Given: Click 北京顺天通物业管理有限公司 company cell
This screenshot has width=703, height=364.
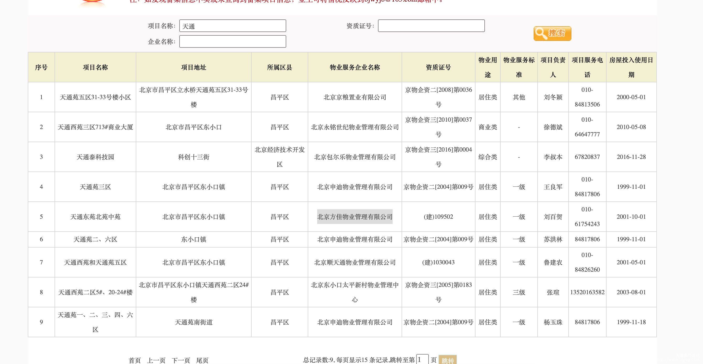Looking at the screenshot, I should (x=355, y=263).
